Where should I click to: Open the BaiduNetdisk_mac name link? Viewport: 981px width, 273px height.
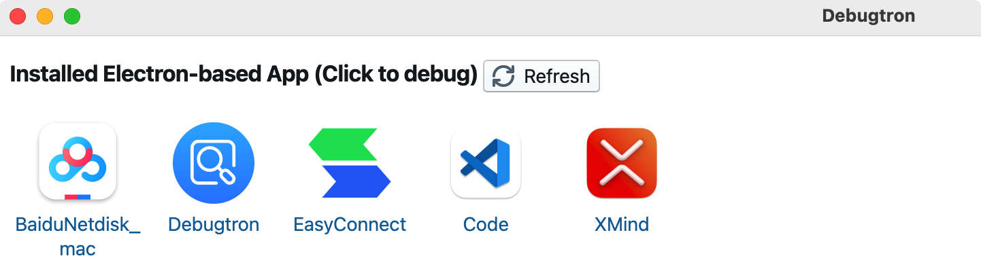click(x=78, y=236)
